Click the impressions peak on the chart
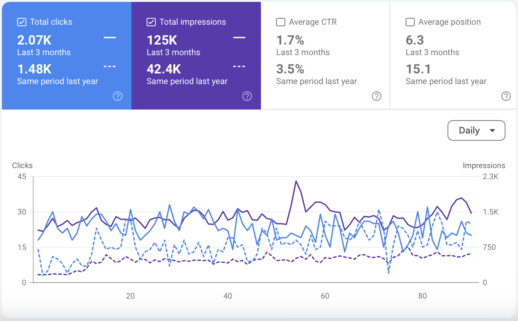Screen dimensions: 518x321 (x=296, y=181)
